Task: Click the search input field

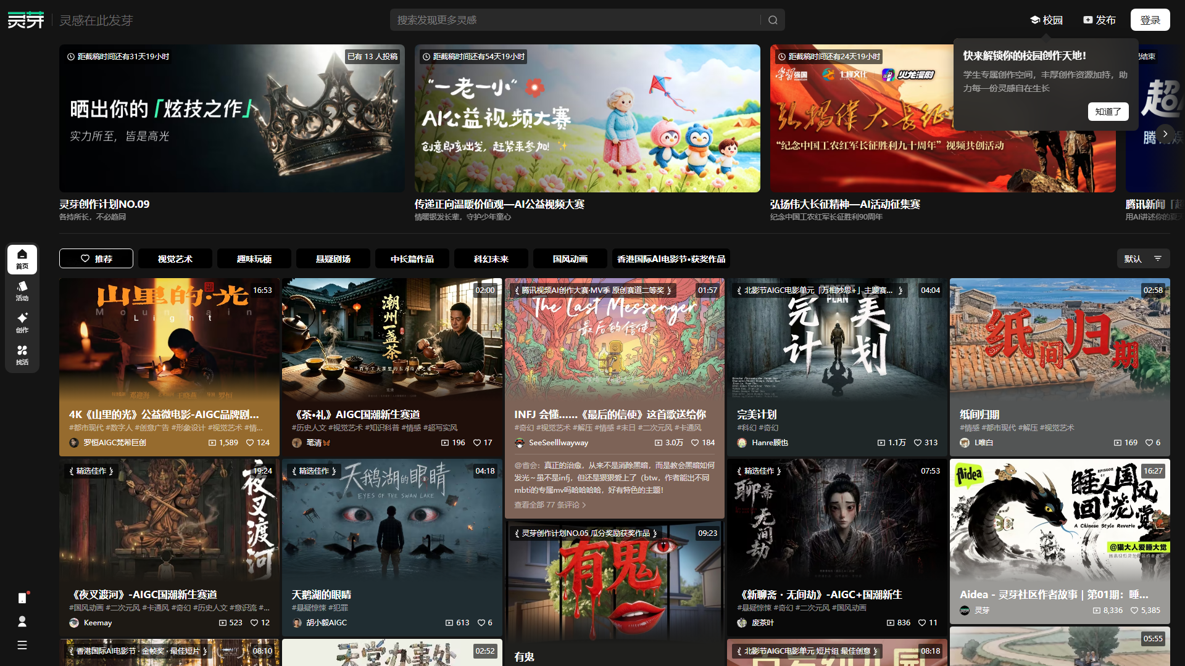Action: [575, 20]
